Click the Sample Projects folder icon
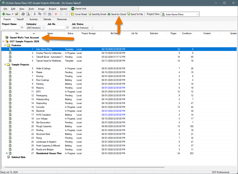The image size is (238, 174). pos(8,65)
